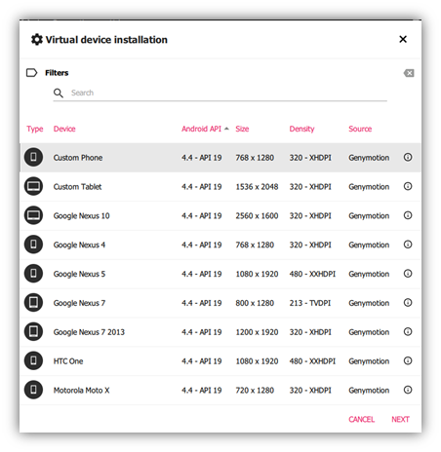Screen dimensions: 441x452
Task: Click the magnifier search icon
Action: [x=59, y=94]
